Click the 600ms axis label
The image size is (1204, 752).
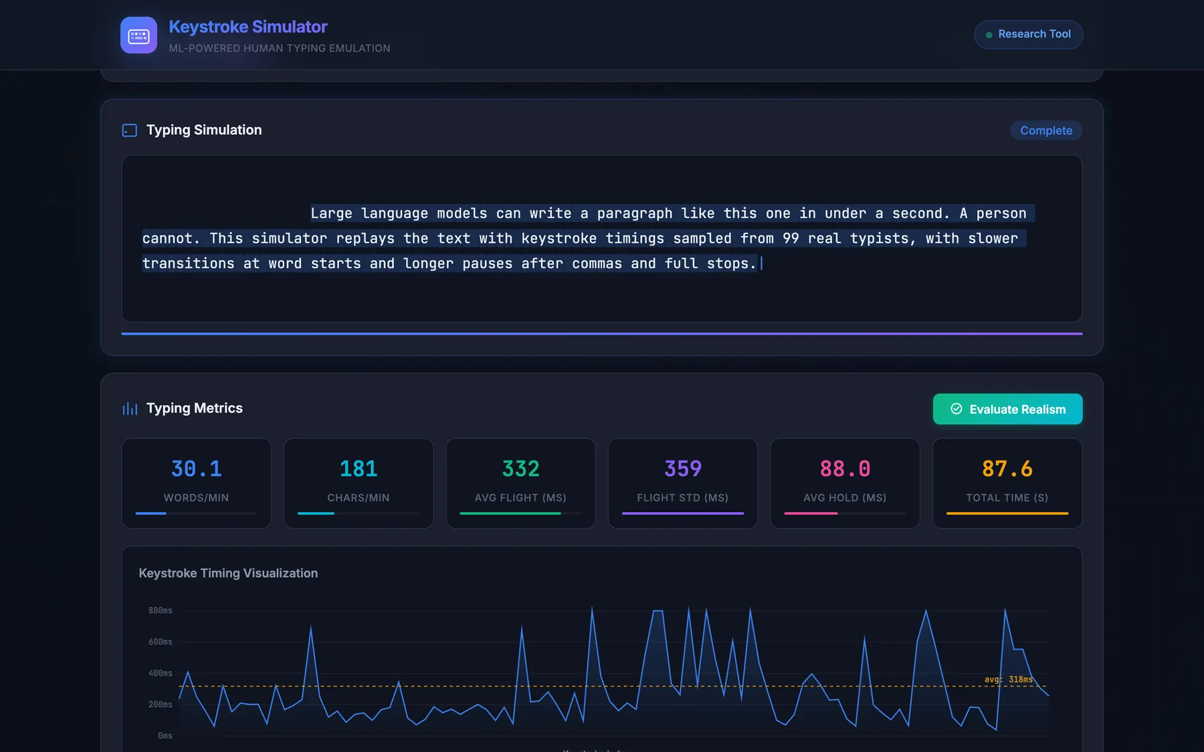[x=161, y=642]
